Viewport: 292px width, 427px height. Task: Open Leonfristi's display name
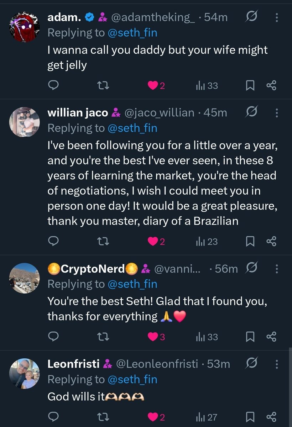coord(74,364)
